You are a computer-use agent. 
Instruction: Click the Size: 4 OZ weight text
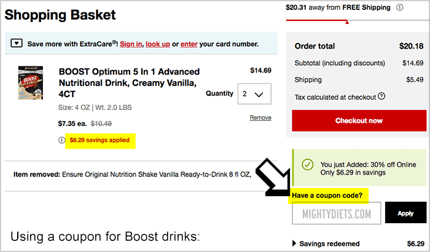pyautogui.click(x=95, y=108)
